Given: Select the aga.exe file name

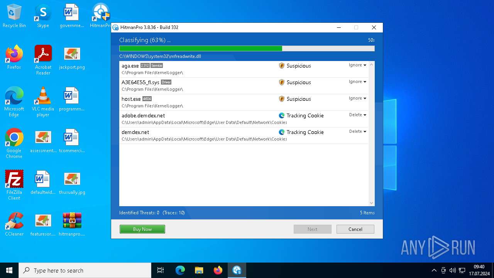Looking at the screenshot, I should click(x=130, y=66).
